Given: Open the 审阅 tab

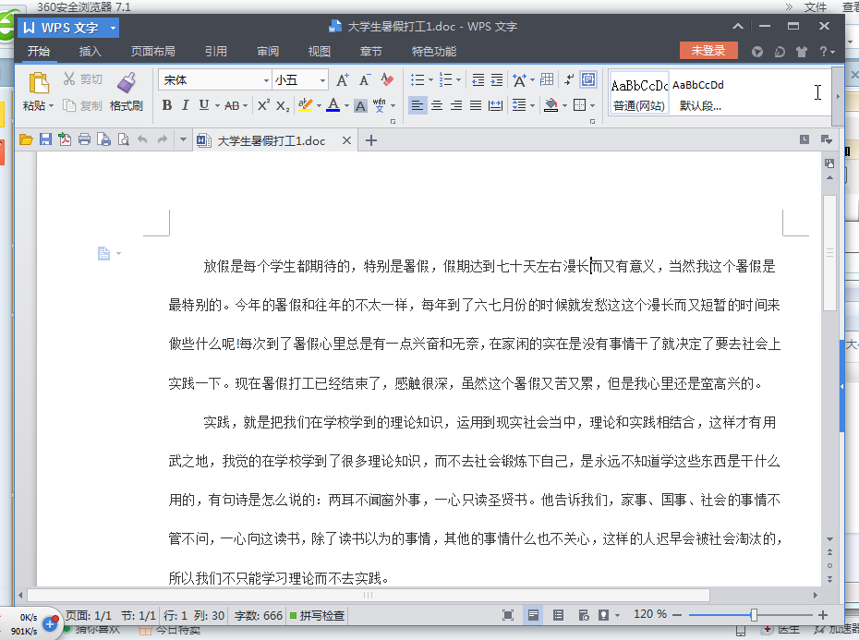Looking at the screenshot, I should pos(268,51).
